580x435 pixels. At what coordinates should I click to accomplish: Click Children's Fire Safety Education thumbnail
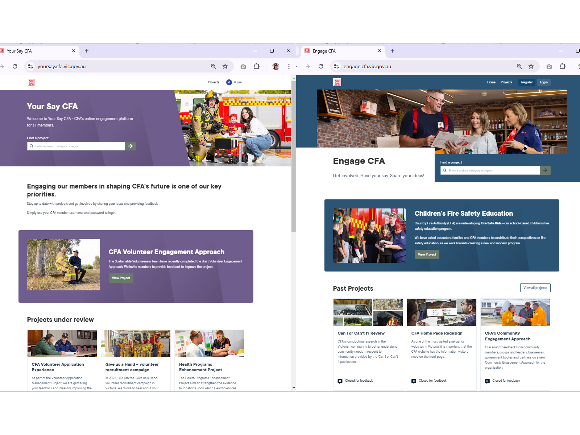click(369, 236)
